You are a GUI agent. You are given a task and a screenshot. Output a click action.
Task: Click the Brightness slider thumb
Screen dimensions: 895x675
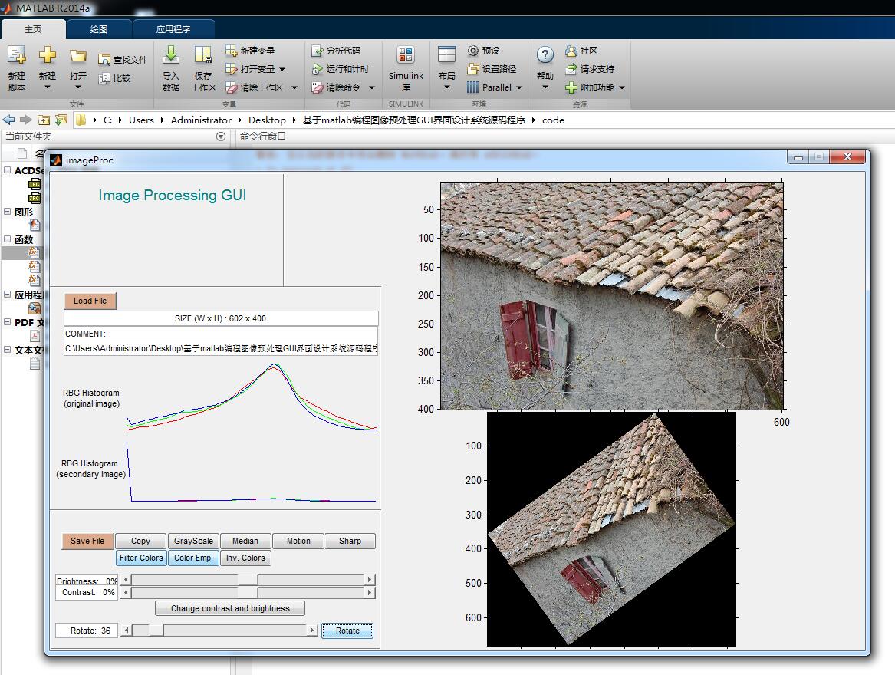pos(248,580)
